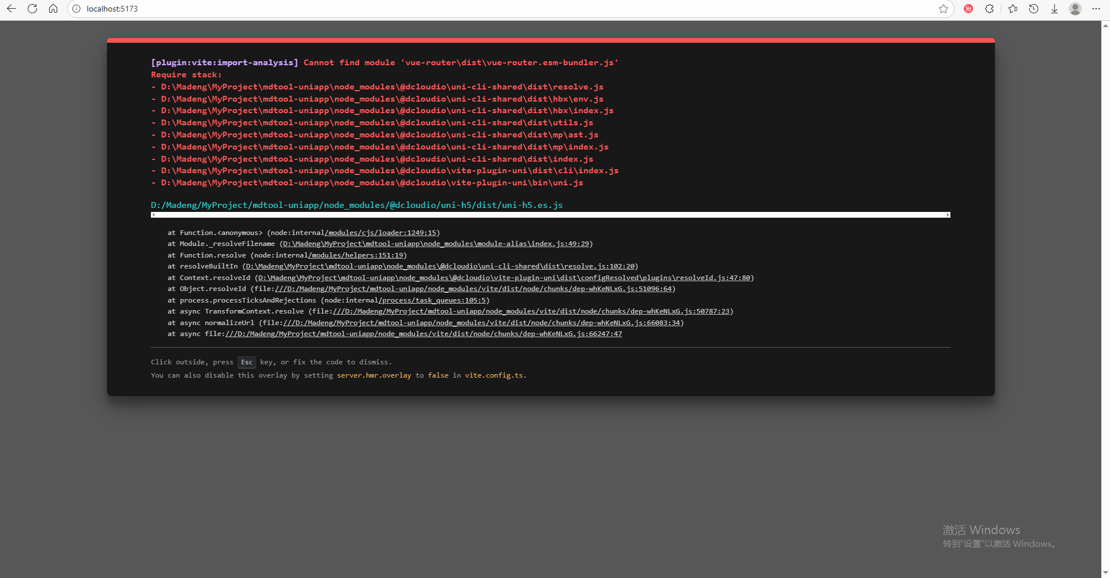
Task: Reload the localhost page
Action: (x=32, y=9)
